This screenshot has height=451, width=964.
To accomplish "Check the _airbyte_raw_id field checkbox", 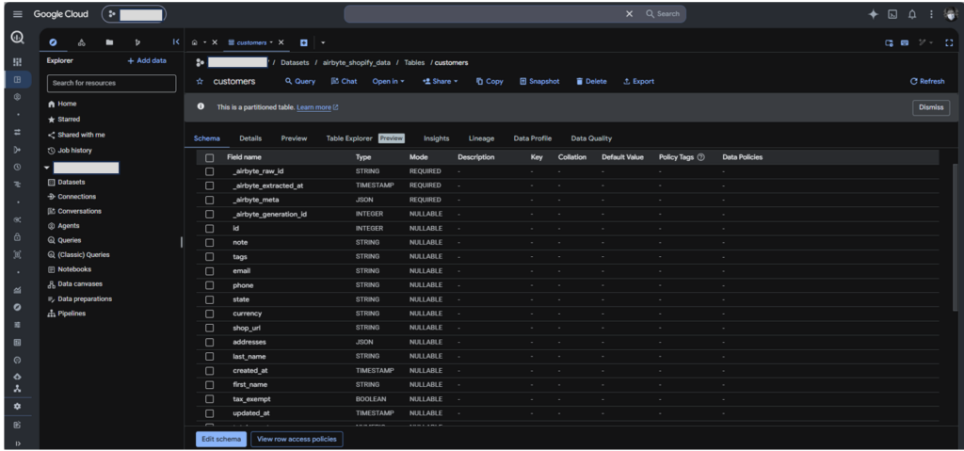I will coord(210,171).
